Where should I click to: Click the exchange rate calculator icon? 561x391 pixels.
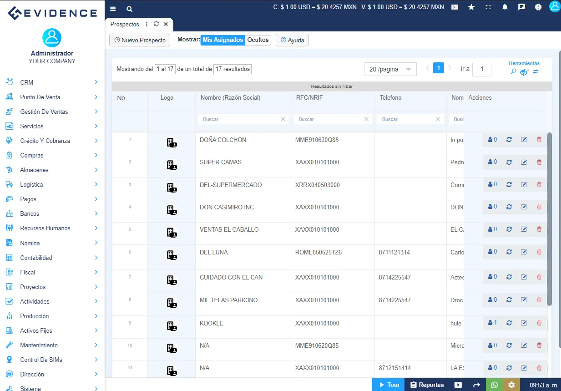[x=455, y=7]
